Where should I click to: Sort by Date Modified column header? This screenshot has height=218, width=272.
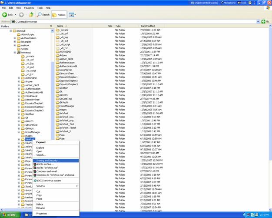[148, 26]
